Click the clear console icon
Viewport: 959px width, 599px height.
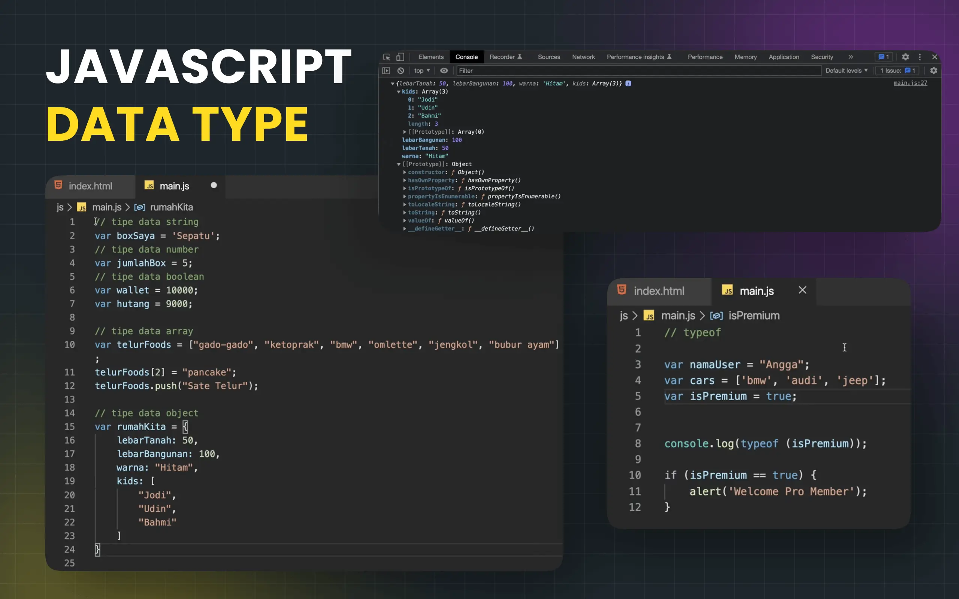[400, 70]
